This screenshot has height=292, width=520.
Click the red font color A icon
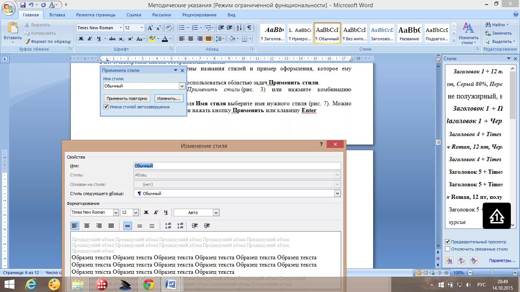[164, 39]
